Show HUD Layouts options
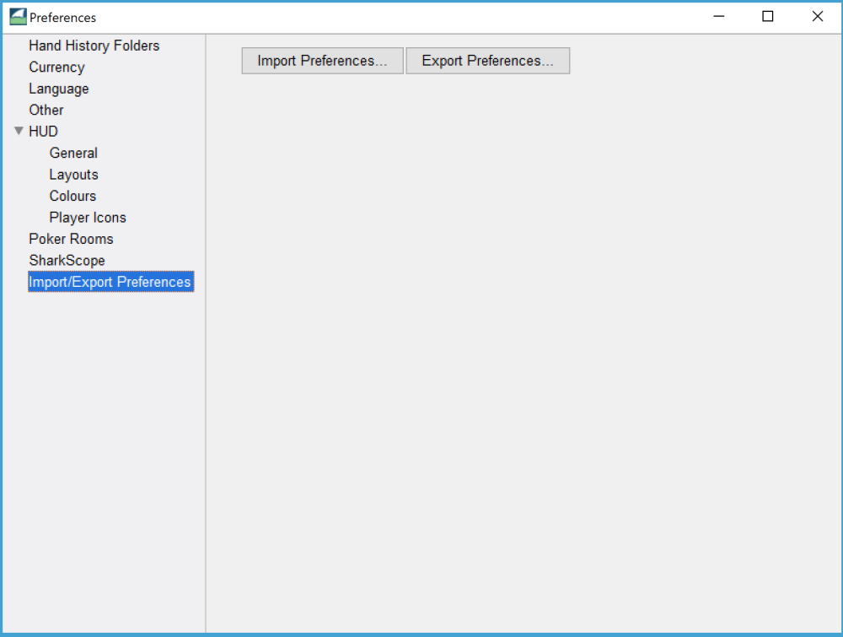The width and height of the screenshot is (843, 637). coord(73,175)
